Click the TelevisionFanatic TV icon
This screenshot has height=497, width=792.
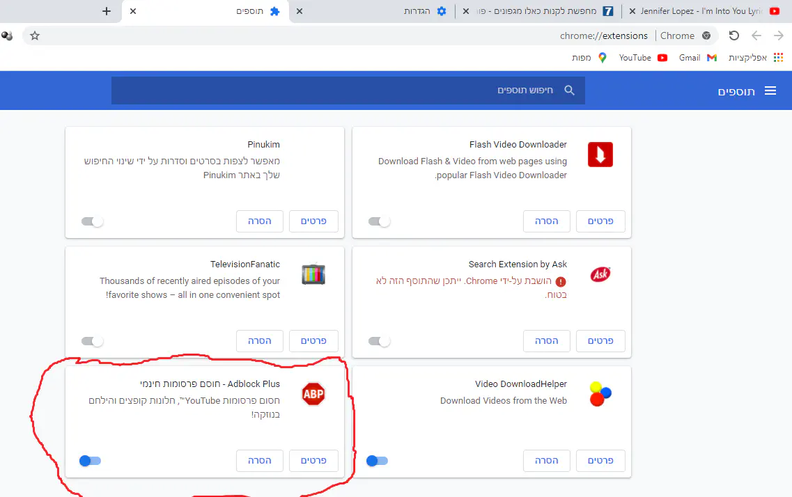pos(313,274)
